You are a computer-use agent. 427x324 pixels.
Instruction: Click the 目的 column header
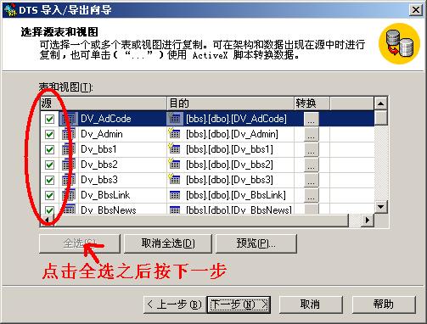(x=230, y=103)
